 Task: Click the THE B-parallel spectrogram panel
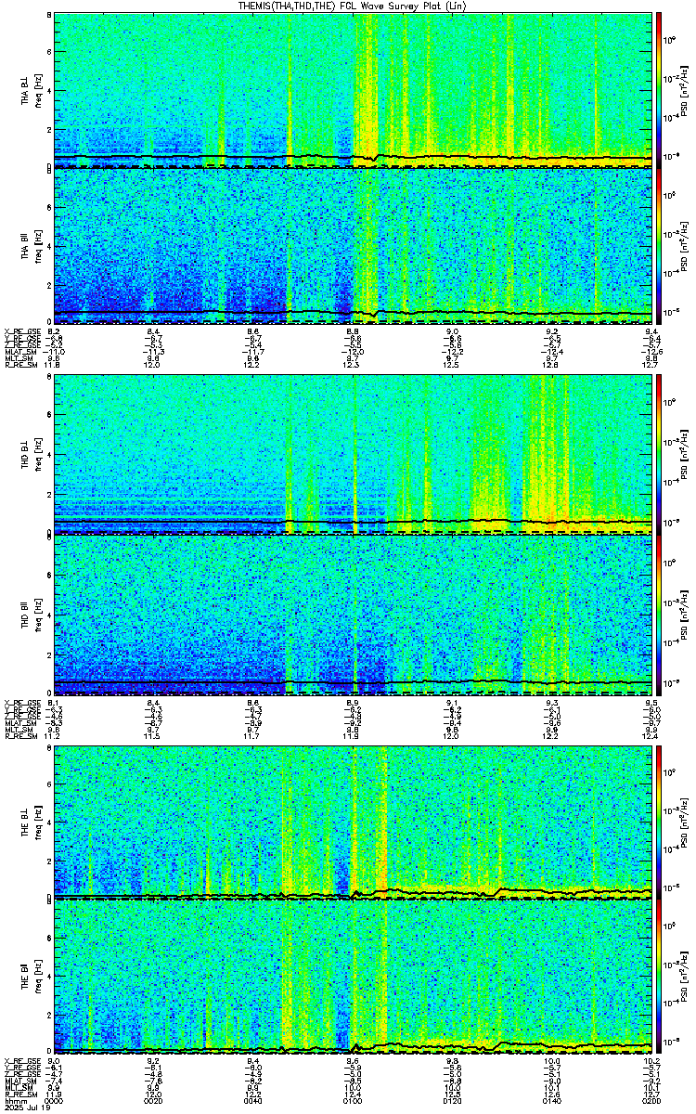click(x=354, y=978)
